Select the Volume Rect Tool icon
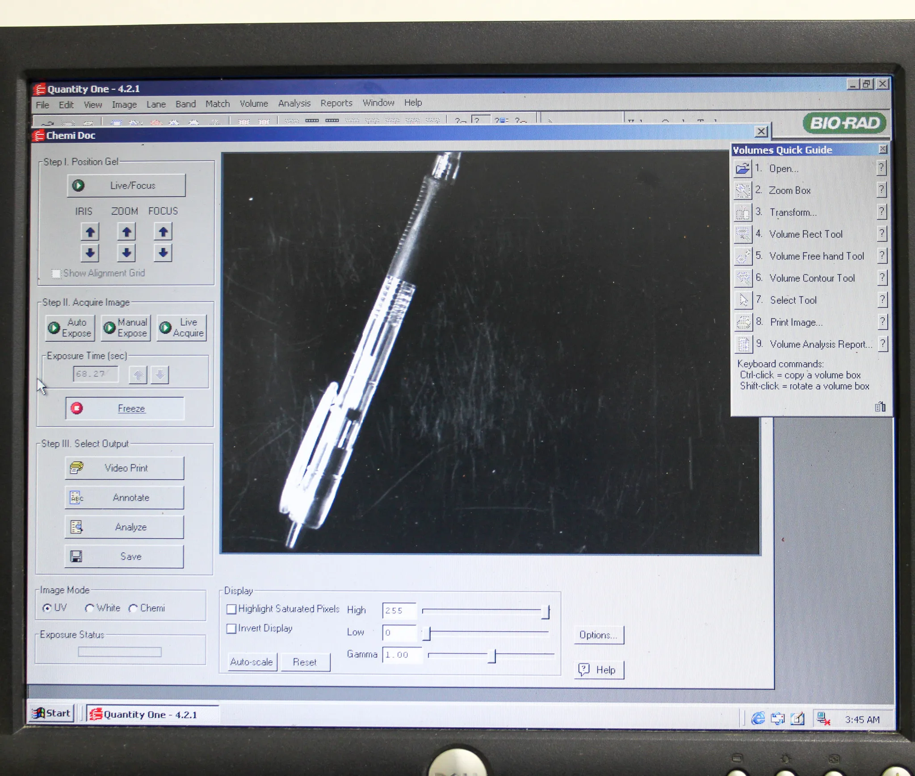This screenshot has width=915, height=776. (743, 234)
